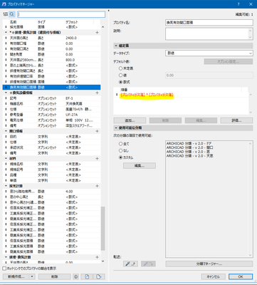Click the magnifier search icon
257x285 pixels.
(12, 14)
